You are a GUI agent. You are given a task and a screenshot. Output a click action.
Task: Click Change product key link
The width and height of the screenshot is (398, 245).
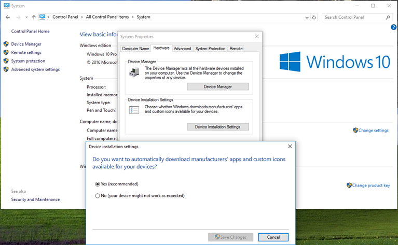coord(371,185)
